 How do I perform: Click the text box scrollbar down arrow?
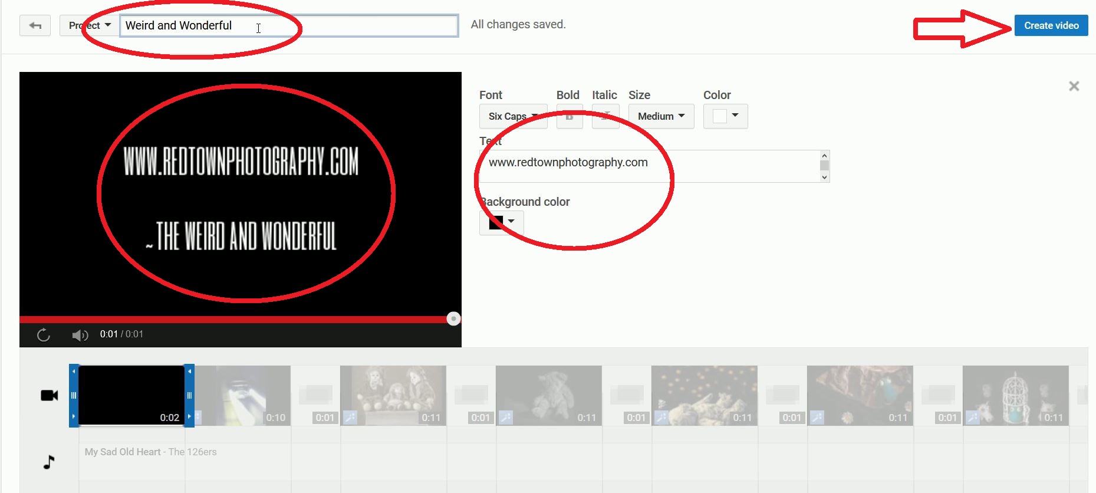pos(824,177)
